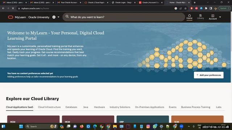
Task: Switch to the Databases tab
Action: click(71, 107)
